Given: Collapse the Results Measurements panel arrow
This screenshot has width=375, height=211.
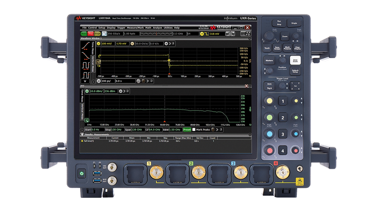Looking at the screenshot, I should pos(250,135).
